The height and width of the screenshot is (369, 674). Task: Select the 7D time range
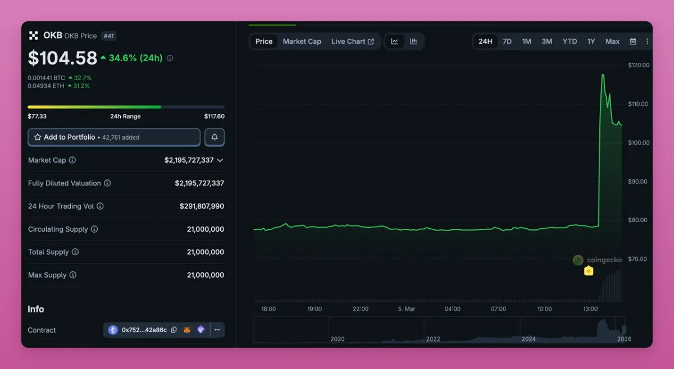tap(507, 41)
